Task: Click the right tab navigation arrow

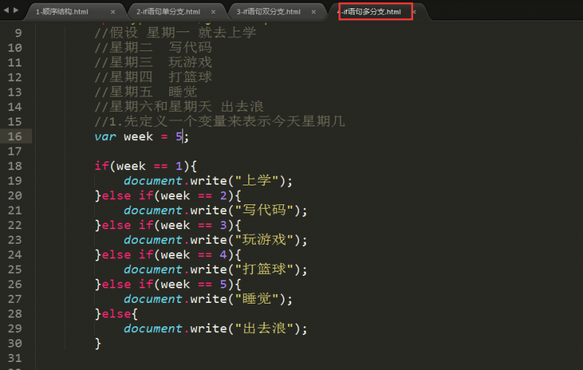Action: point(16,10)
